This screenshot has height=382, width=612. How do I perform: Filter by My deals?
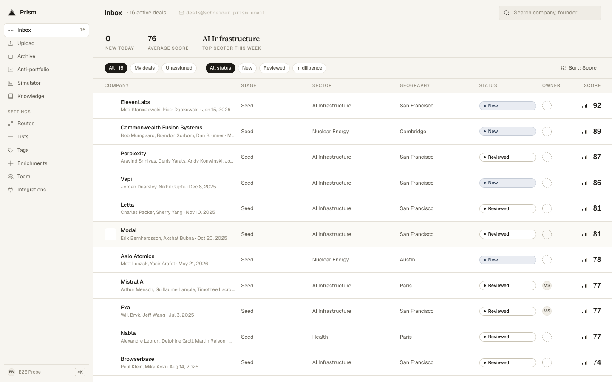pos(144,68)
